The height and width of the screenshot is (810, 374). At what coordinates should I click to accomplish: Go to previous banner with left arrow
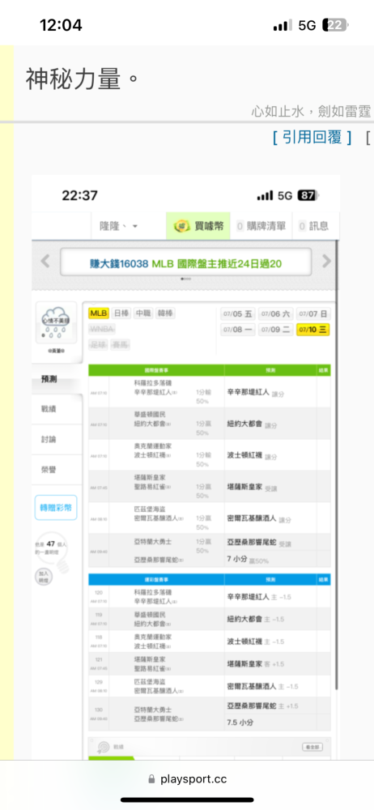tap(45, 262)
